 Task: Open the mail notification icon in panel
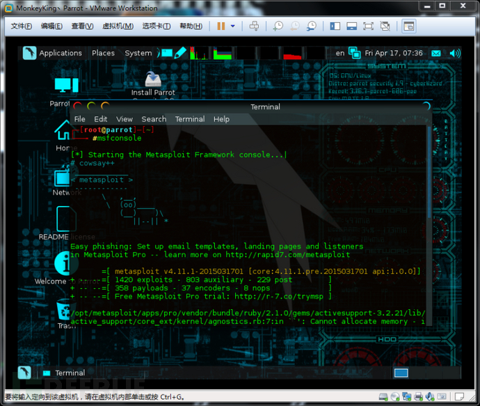(436, 54)
